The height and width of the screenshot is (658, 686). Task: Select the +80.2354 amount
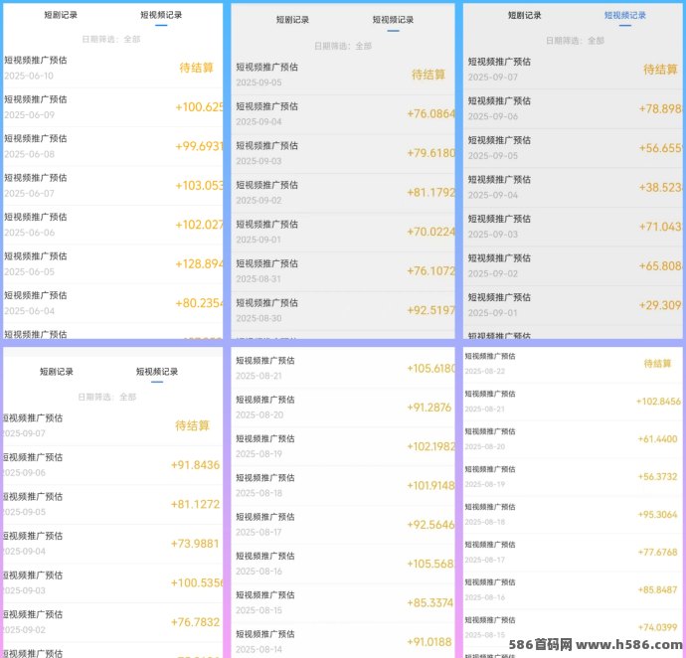(199, 303)
